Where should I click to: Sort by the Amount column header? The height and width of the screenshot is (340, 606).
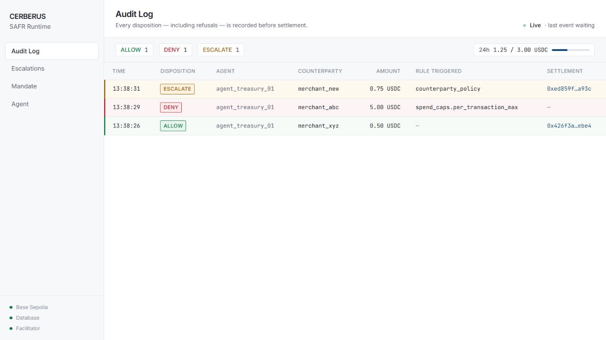pos(388,71)
